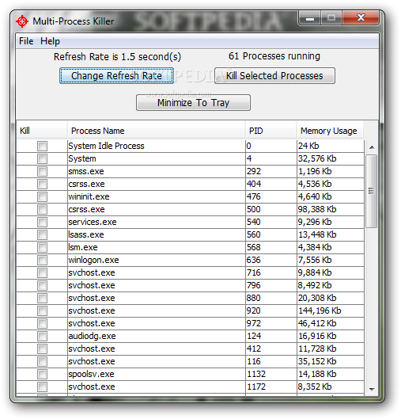Check the winlogon.exe kill box
Image resolution: width=401 pixels, height=419 pixels.
(x=42, y=261)
